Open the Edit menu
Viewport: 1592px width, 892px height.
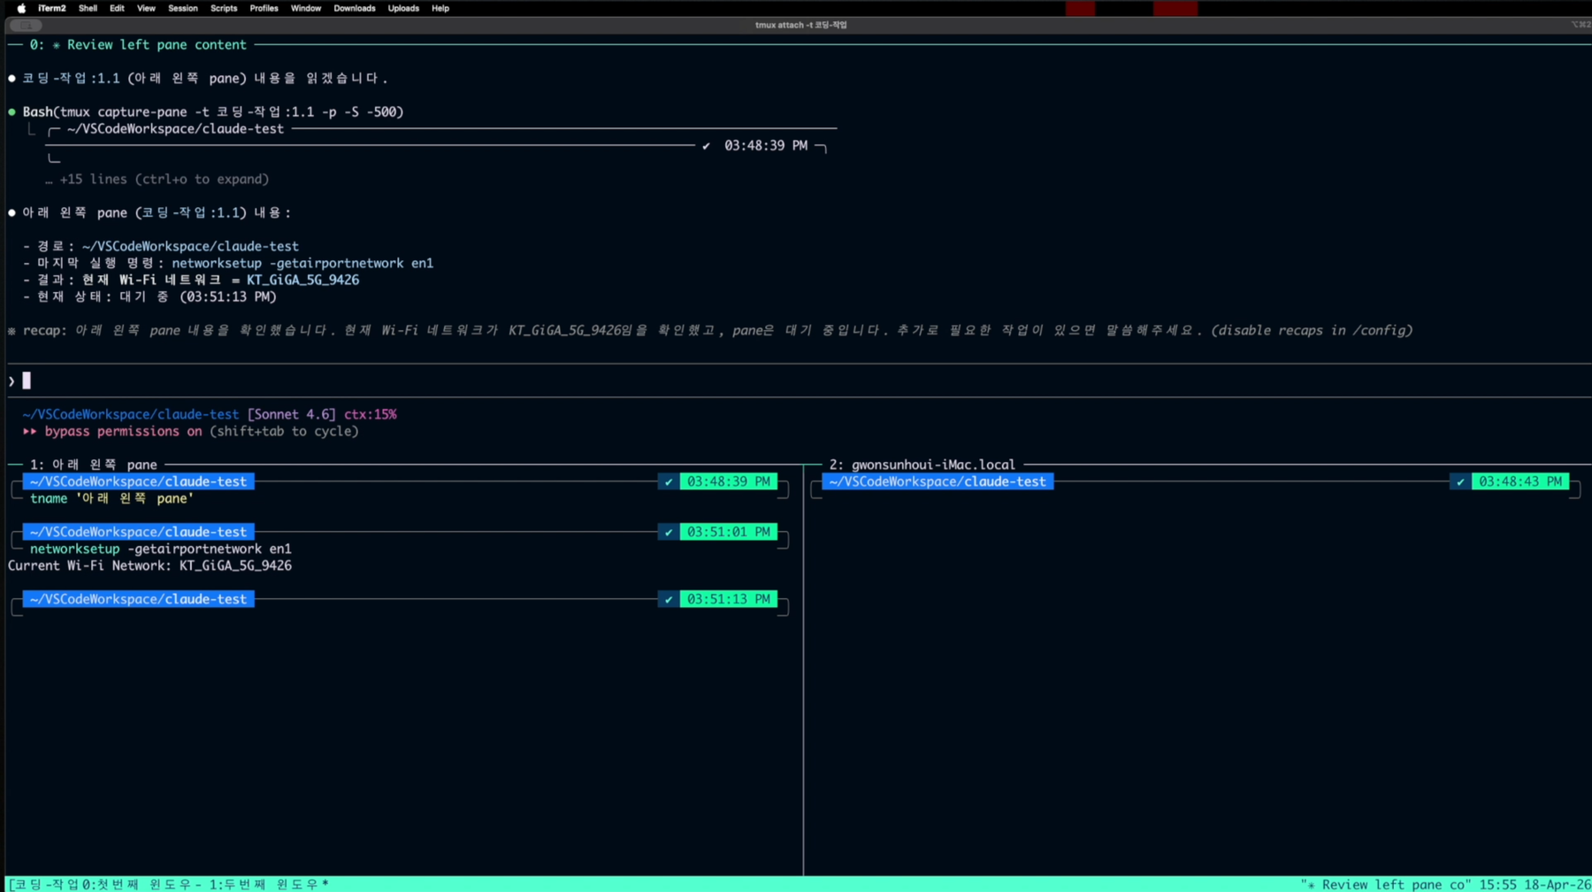point(117,8)
